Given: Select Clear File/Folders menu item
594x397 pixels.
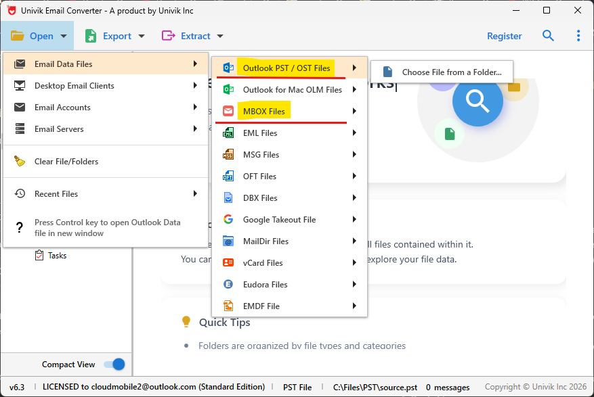Looking at the screenshot, I should (x=106, y=161).
